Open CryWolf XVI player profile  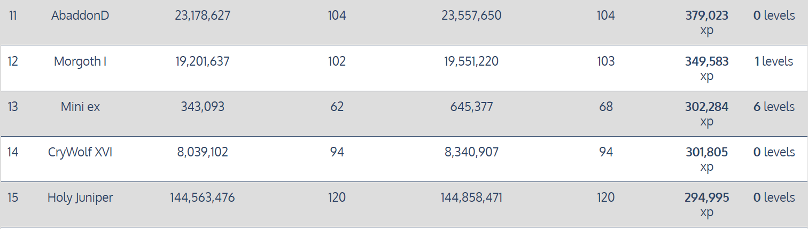click(80, 152)
